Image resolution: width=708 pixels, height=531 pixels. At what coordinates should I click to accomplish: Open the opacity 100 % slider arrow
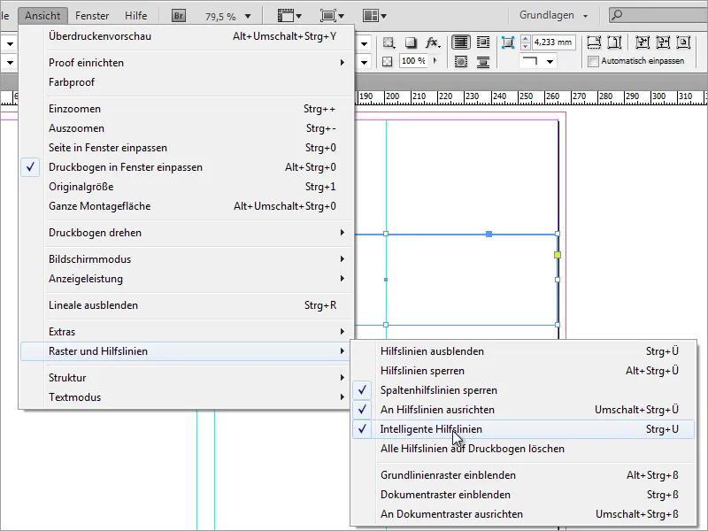point(435,60)
